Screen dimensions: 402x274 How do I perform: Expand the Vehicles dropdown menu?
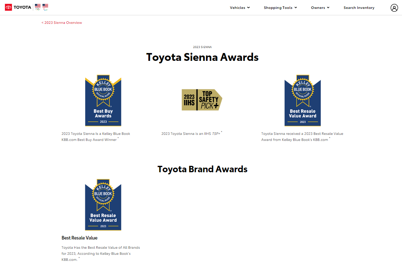click(240, 8)
